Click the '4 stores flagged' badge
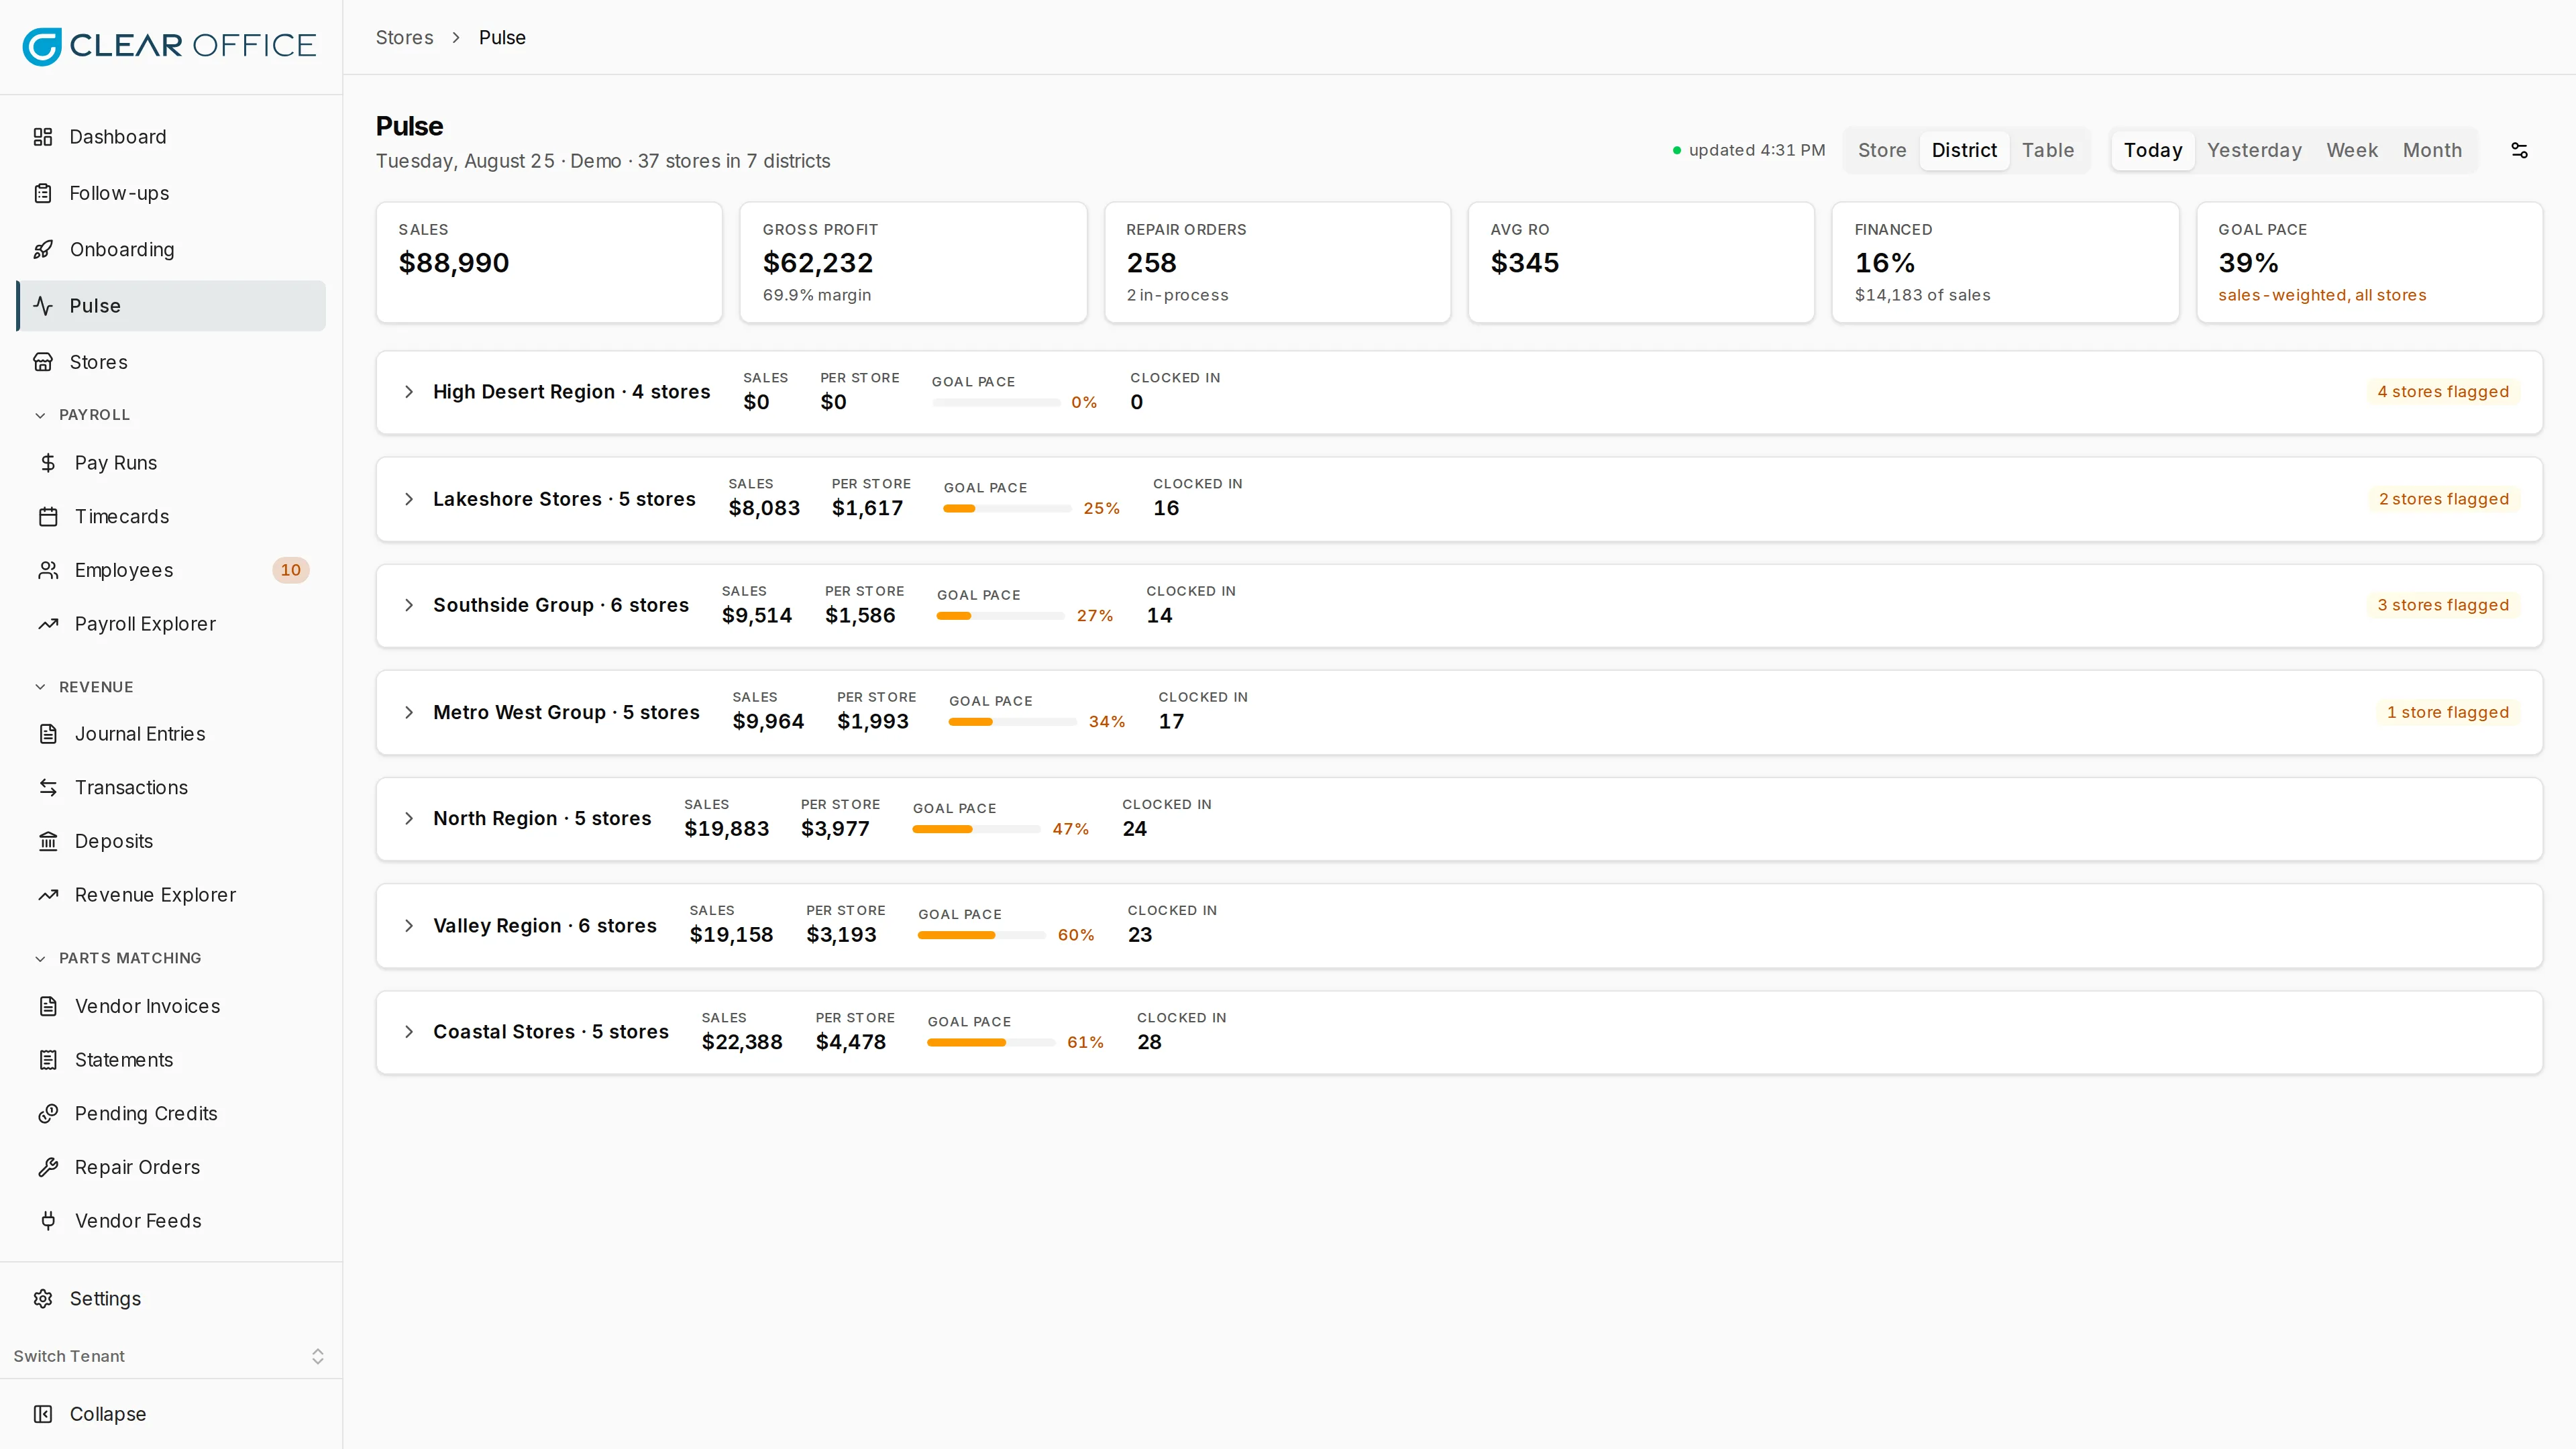 (2443, 392)
